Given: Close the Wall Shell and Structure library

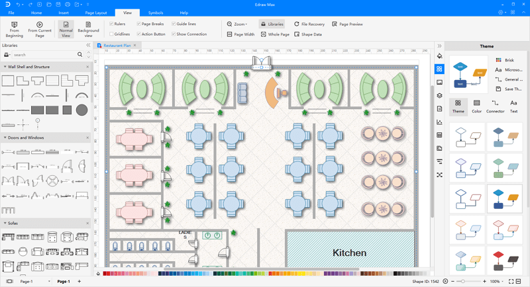Looking at the screenshot, I should [x=87, y=67].
